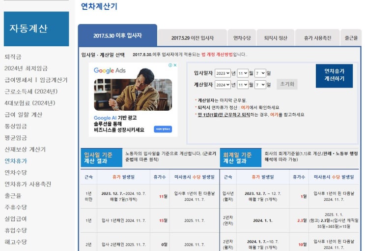Follow the 여기 link about 만 1년 근무
This screenshot has width=365, height=251.
tap(274, 115)
